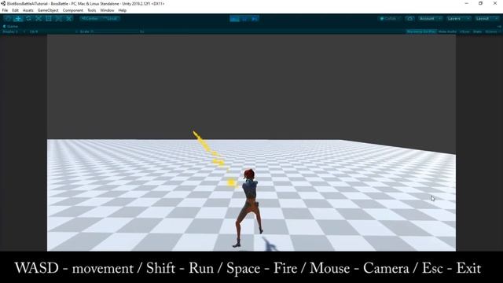Open the Gizmos dropdown
The width and height of the screenshot is (503, 283).
tap(492, 31)
